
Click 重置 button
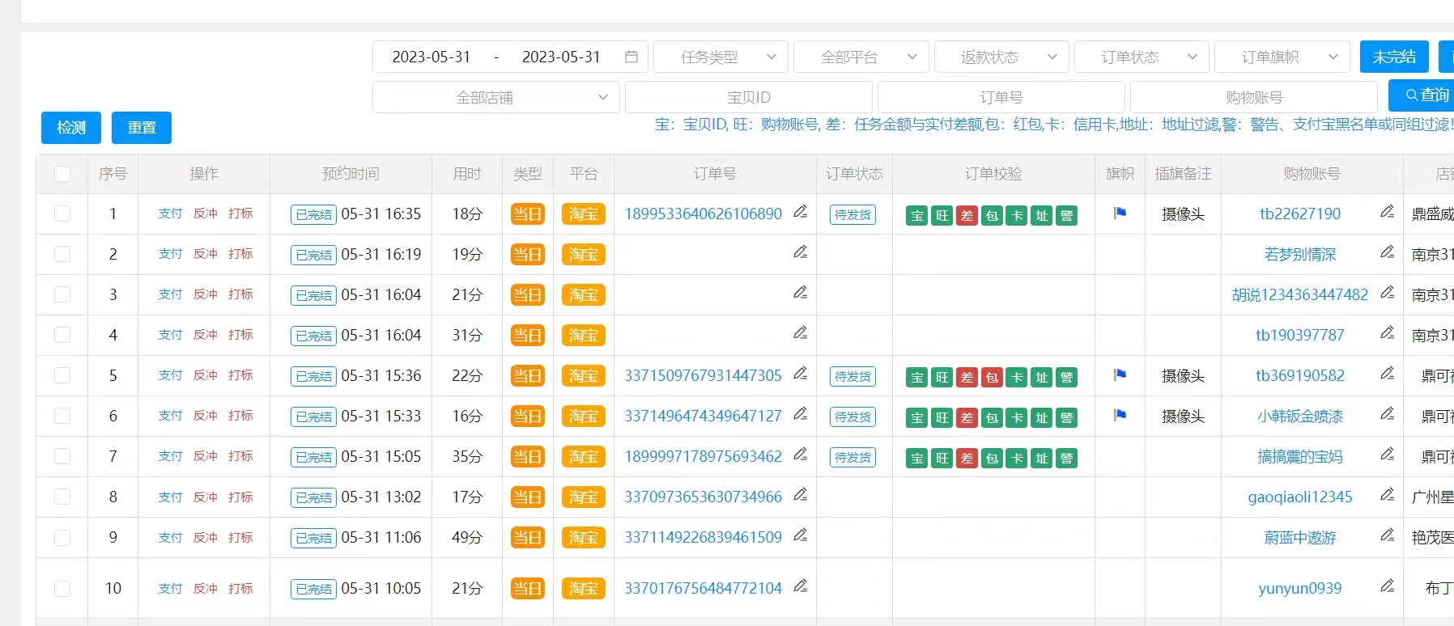point(142,128)
